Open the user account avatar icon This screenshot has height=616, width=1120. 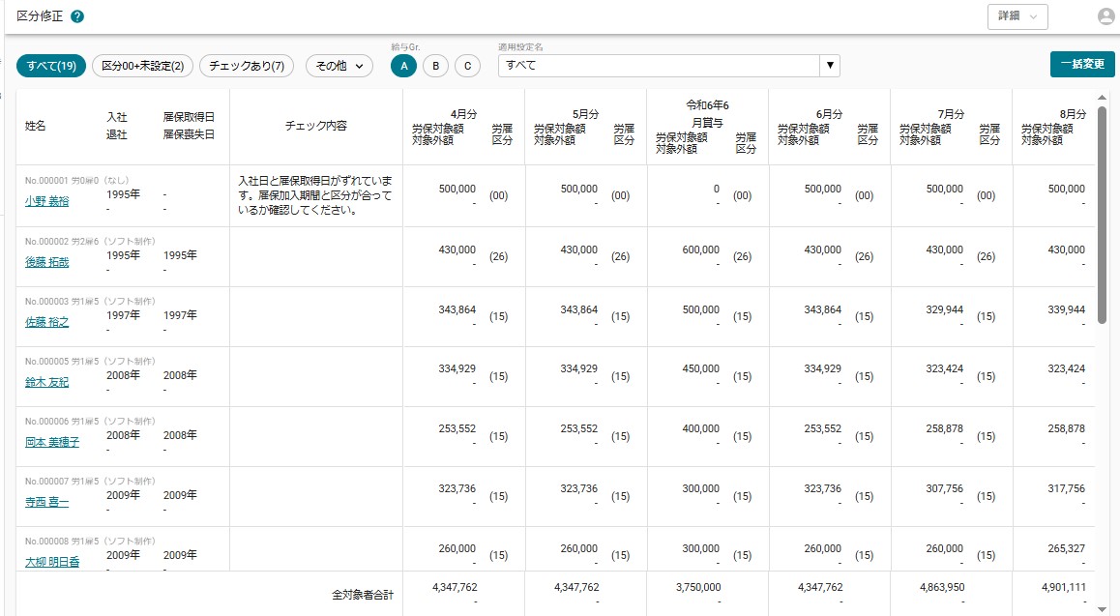click(x=1106, y=16)
